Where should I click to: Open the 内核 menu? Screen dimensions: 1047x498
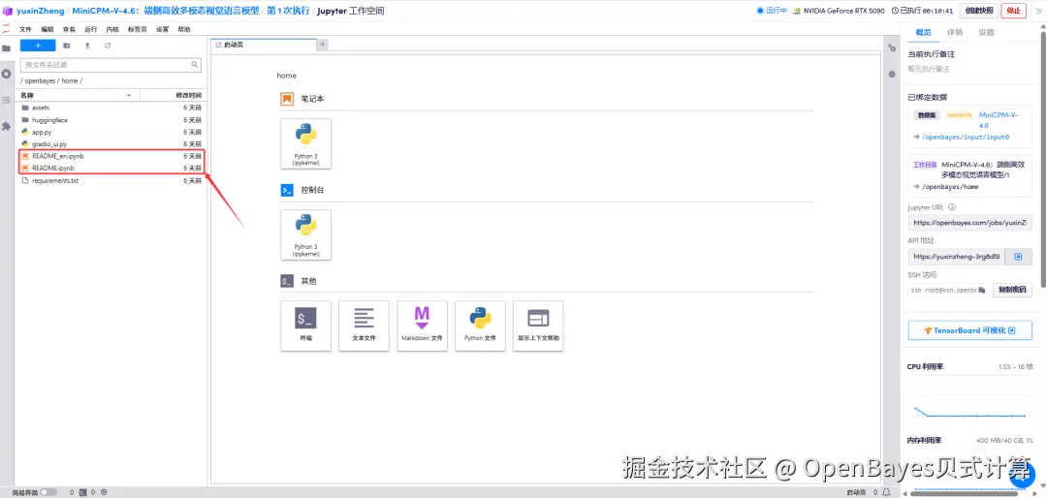112,29
